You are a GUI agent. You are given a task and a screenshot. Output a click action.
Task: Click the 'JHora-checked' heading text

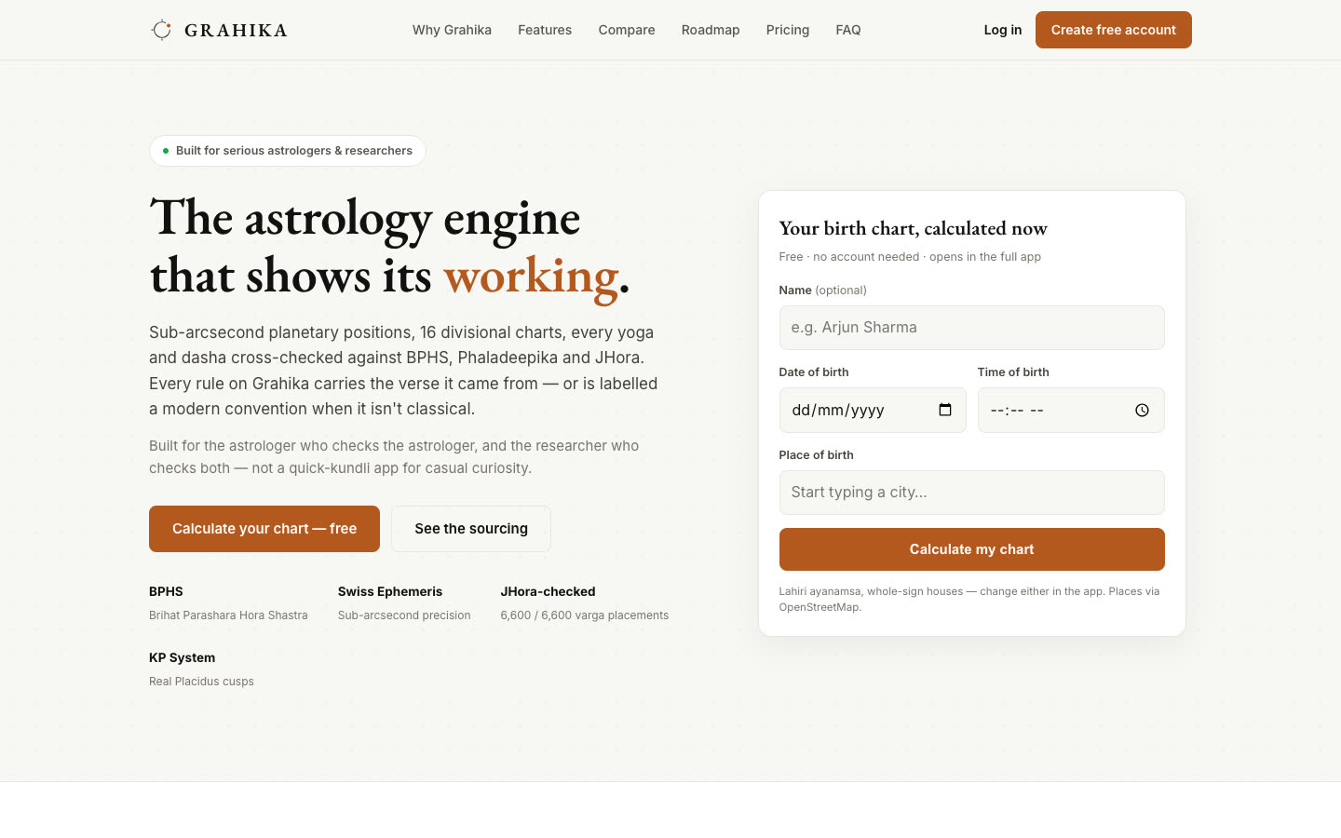click(548, 591)
